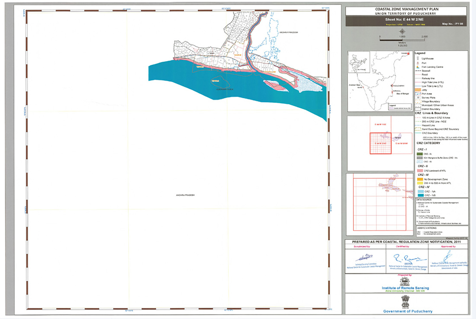Click the teal CRZ - IVB swatch
Screen dimensions: 476x319
[420, 195]
